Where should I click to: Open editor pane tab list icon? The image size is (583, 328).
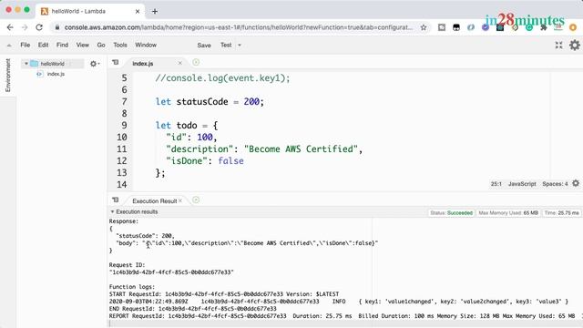tap(116, 63)
